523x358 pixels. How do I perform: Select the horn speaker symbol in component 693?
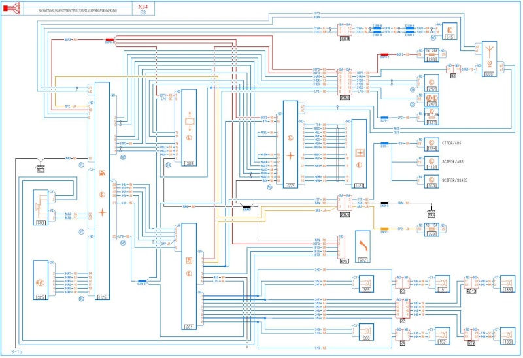(39, 206)
